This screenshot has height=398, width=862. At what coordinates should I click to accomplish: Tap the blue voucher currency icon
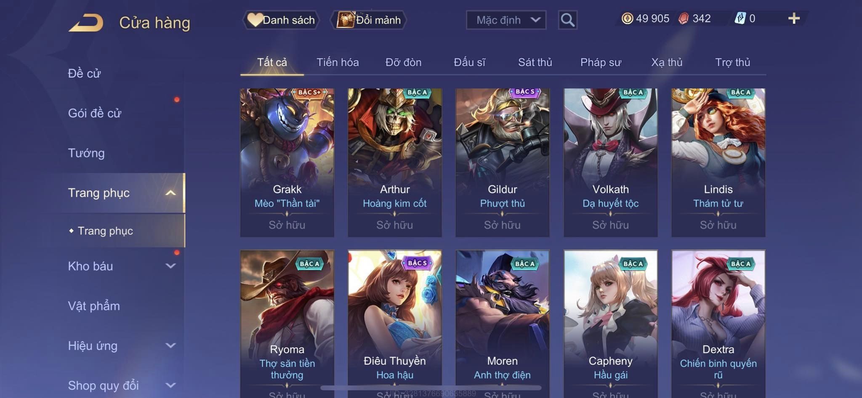point(740,19)
